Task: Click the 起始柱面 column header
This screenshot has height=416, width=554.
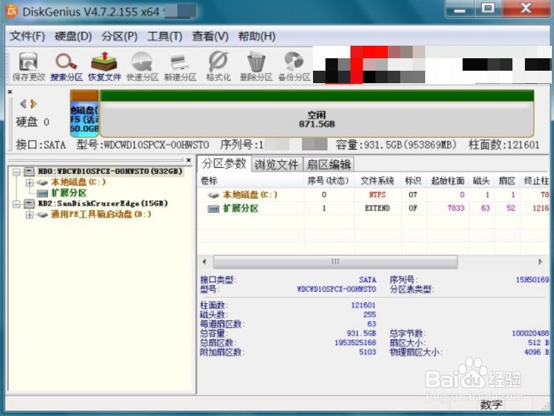Action: 447,181
